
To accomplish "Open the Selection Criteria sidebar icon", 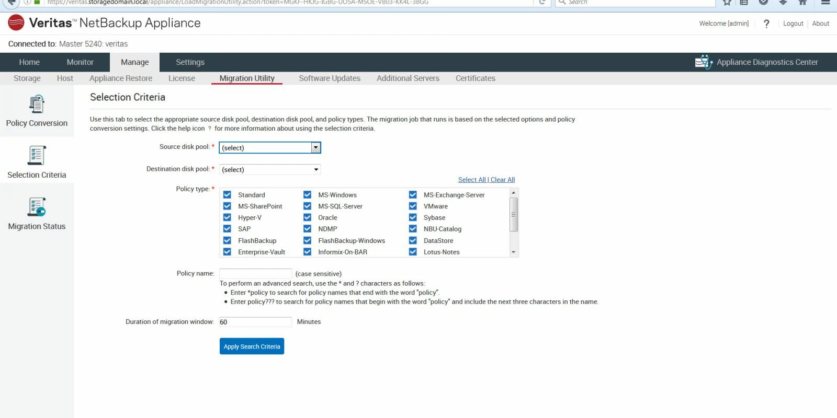I will coord(37,155).
